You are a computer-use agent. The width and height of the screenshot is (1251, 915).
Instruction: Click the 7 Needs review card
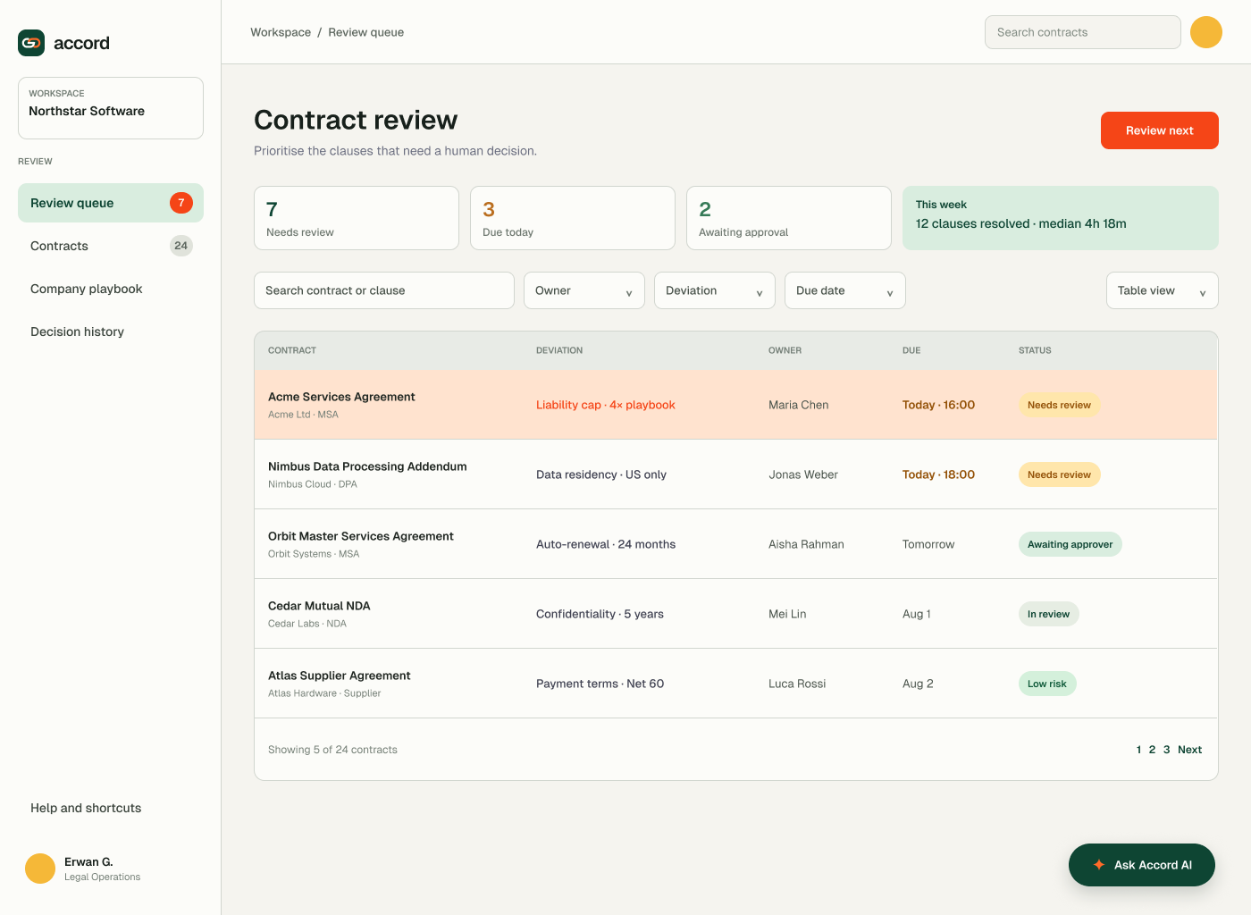[x=357, y=218]
